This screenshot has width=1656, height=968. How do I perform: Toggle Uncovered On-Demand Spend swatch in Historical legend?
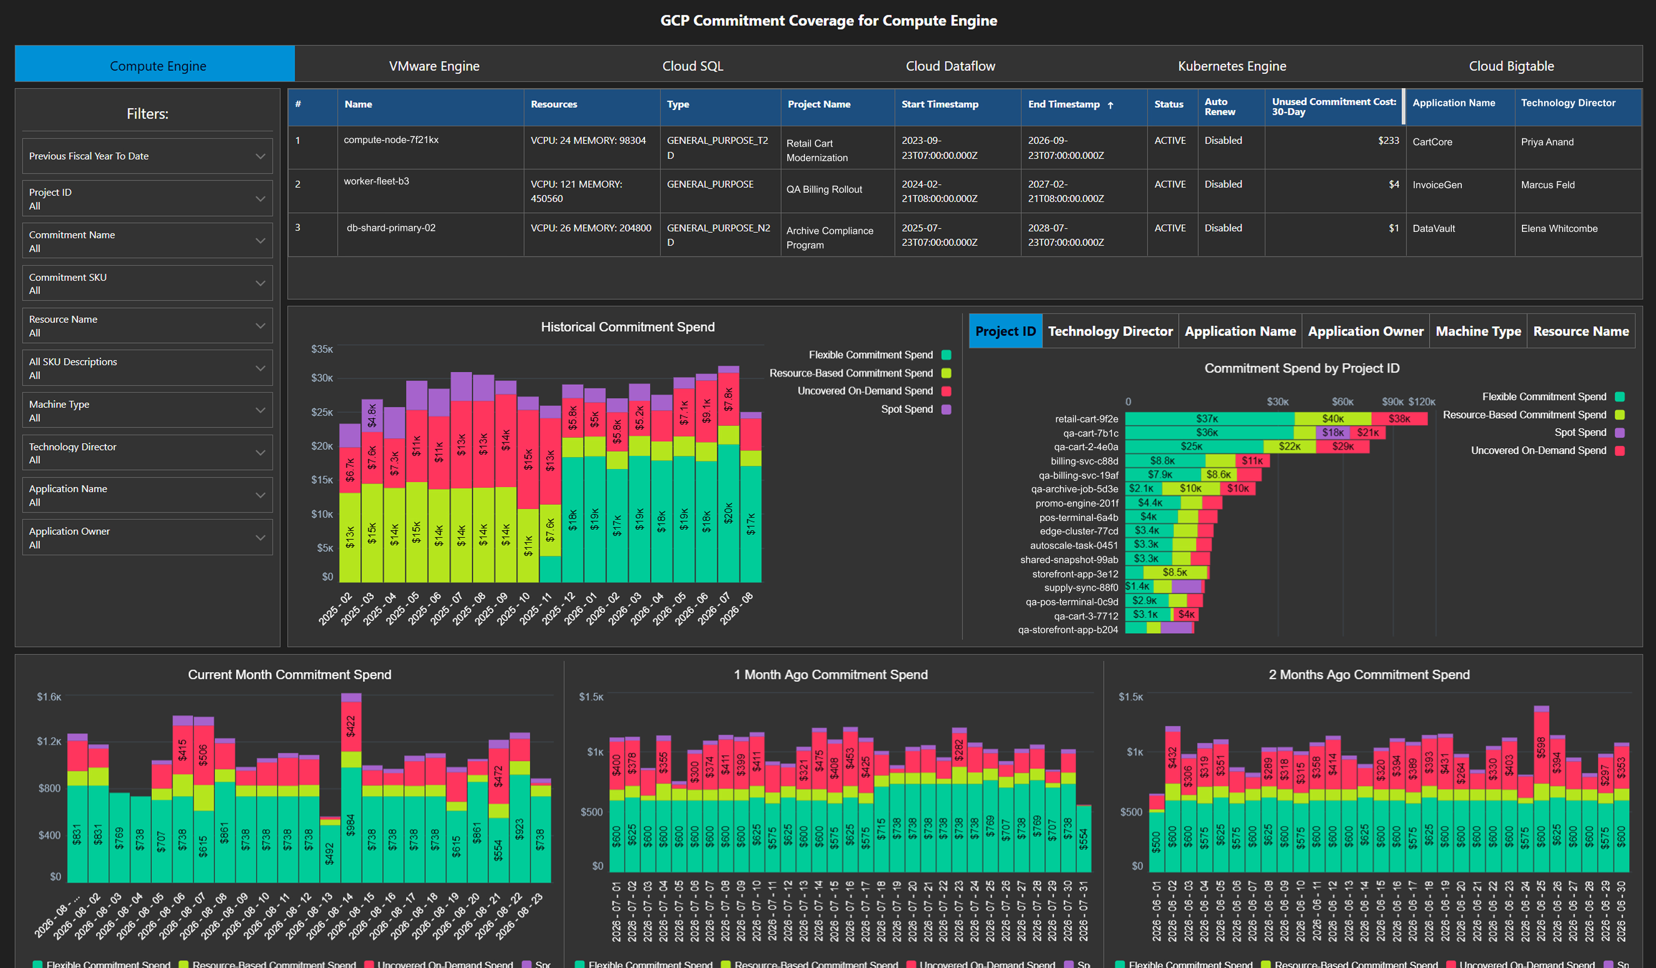(946, 391)
